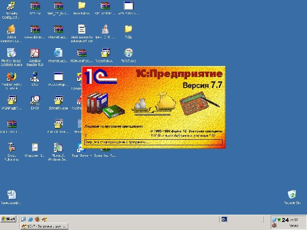Screen dimensions: 307x230
Task: Click the network connection tray icon
Action: (274, 220)
